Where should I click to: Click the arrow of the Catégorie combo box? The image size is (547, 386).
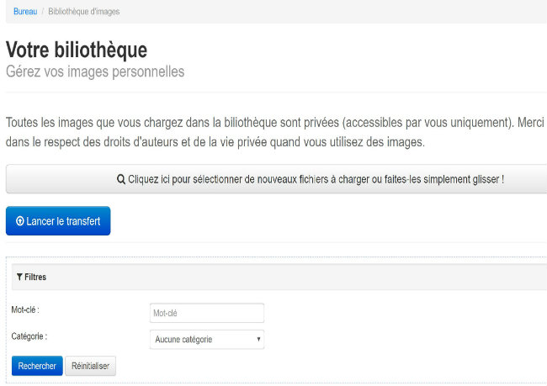[x=258, y=340]
